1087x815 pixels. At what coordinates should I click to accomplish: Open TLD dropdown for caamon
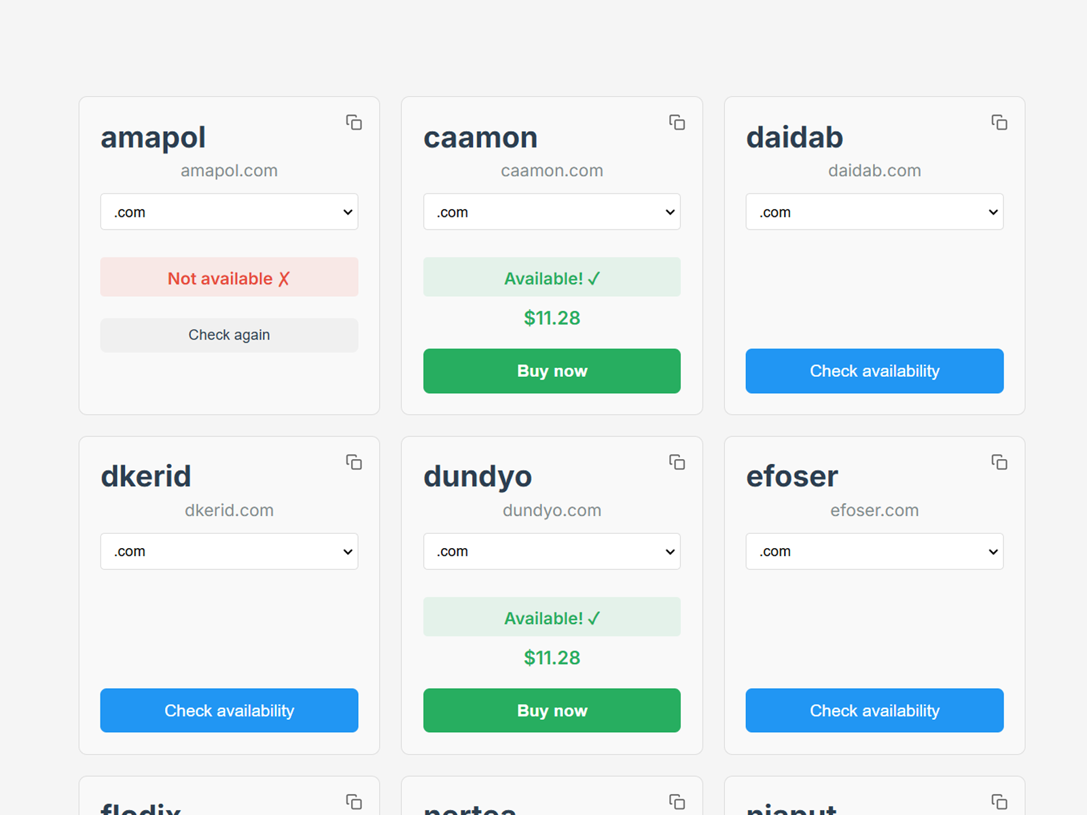pos(552,212)
